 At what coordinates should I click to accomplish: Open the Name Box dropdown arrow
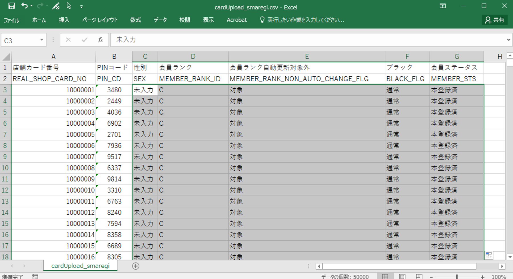coord(42,40)
